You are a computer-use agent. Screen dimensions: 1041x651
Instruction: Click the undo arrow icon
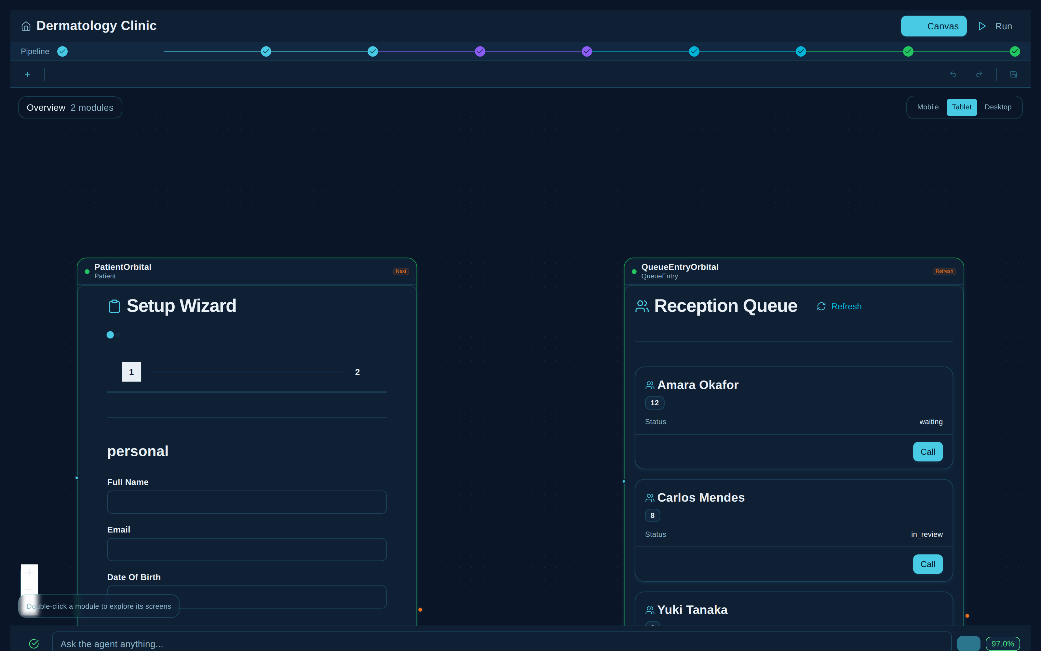click(x=953, y=75)
